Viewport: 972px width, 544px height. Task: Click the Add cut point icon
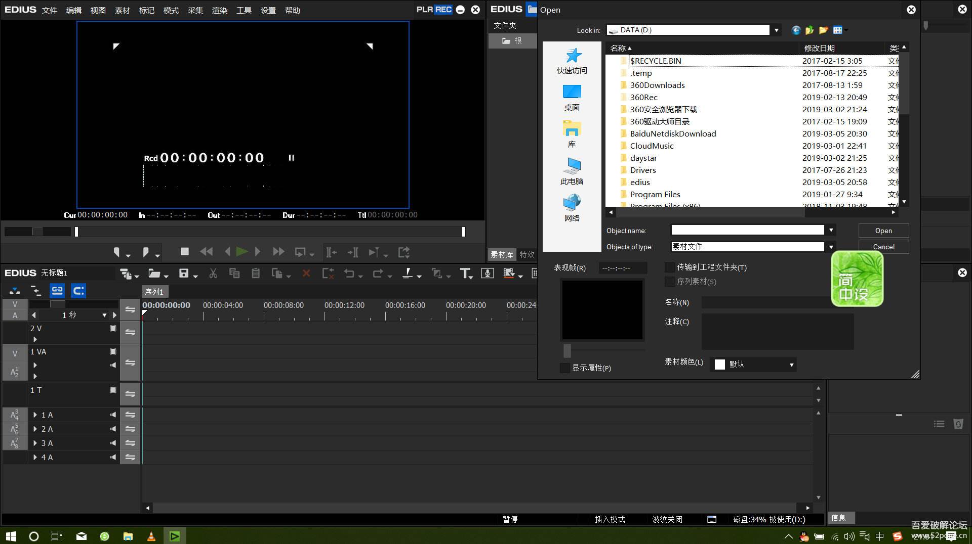pyautogui.click(x=408, y=274)
